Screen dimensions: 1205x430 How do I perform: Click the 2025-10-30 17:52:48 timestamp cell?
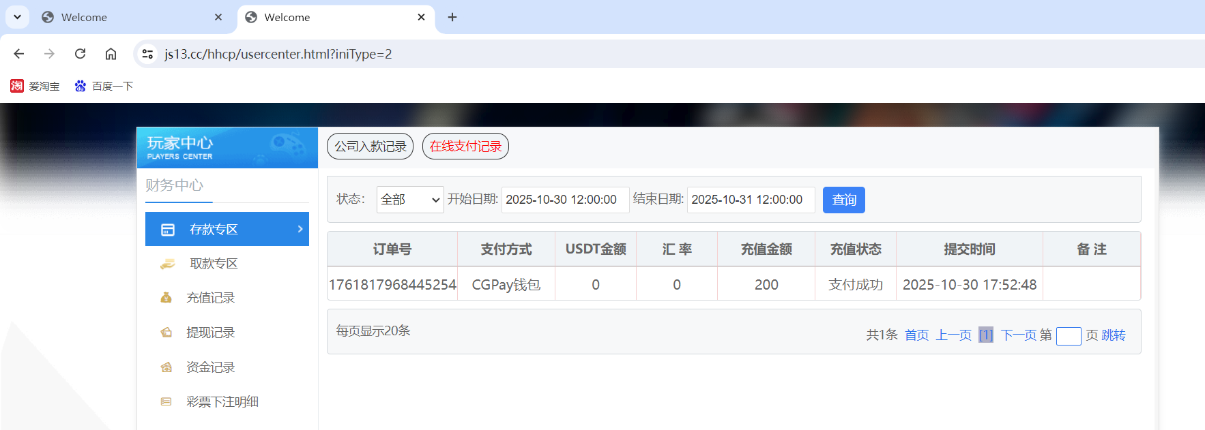(x=970, y=285)
